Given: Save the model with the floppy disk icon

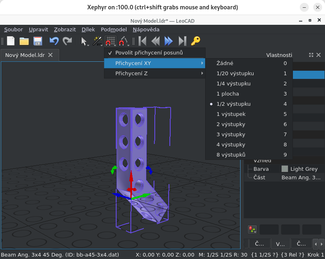Looking at the screenshot, I should [x=37, y=41].
